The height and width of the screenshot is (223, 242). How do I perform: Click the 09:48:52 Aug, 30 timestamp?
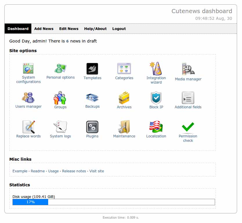pos(214,18)
